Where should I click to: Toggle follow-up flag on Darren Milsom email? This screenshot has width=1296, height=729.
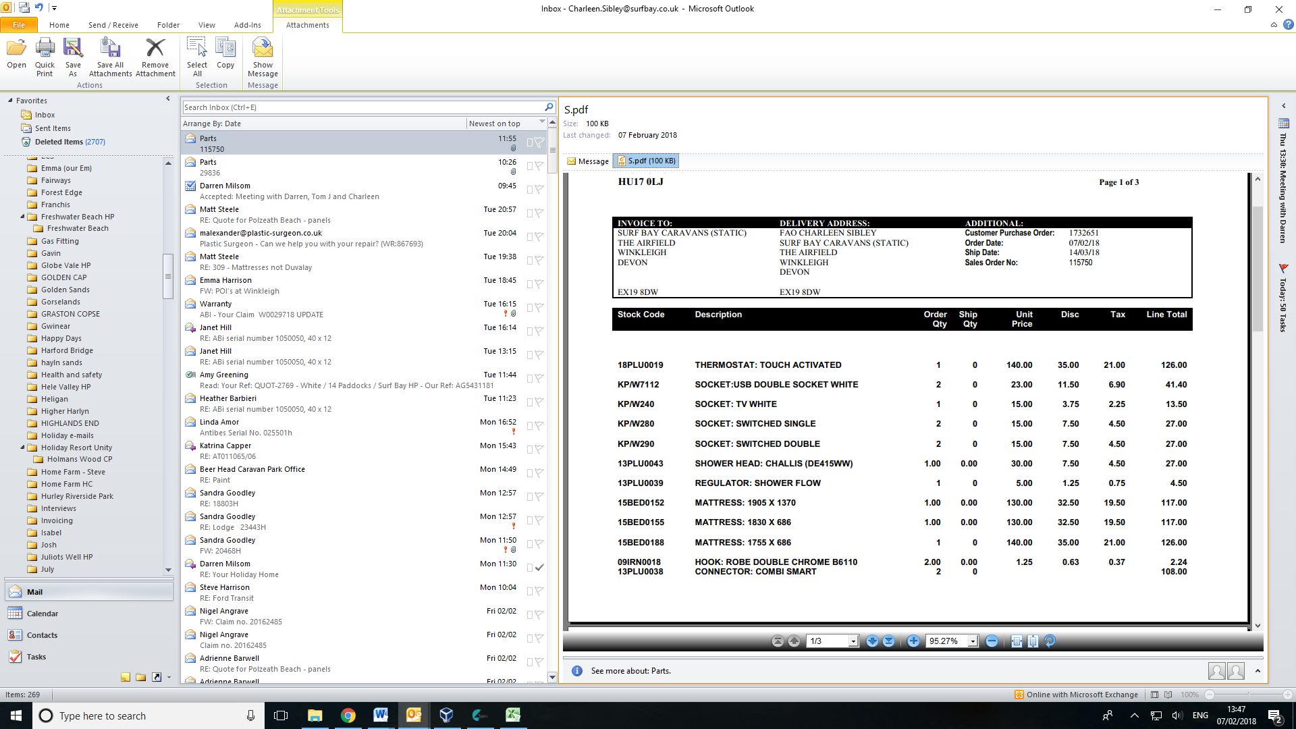click(539, 190)
